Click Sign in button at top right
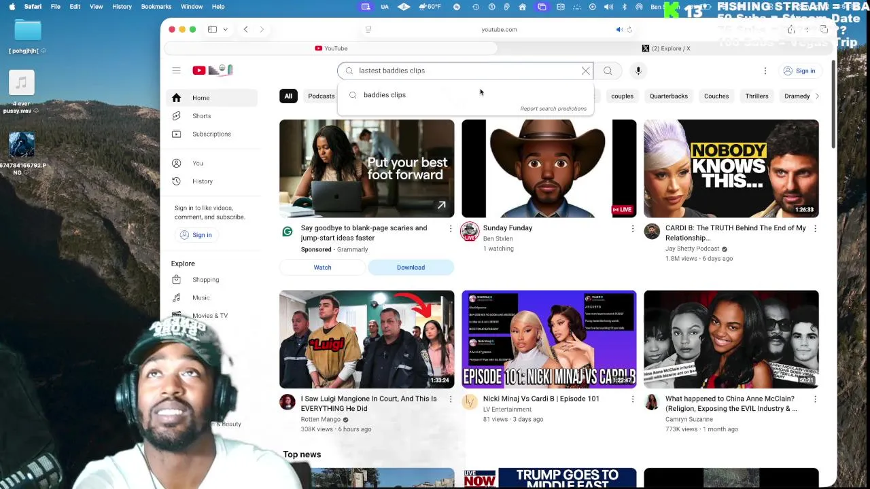870x489 pixels. (x=799, y=71)
